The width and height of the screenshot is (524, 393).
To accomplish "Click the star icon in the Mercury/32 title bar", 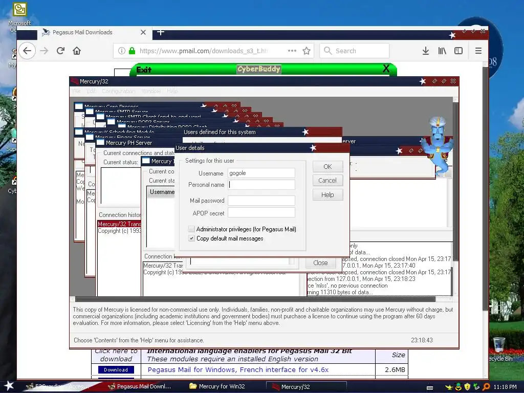I will click(422, 81).
